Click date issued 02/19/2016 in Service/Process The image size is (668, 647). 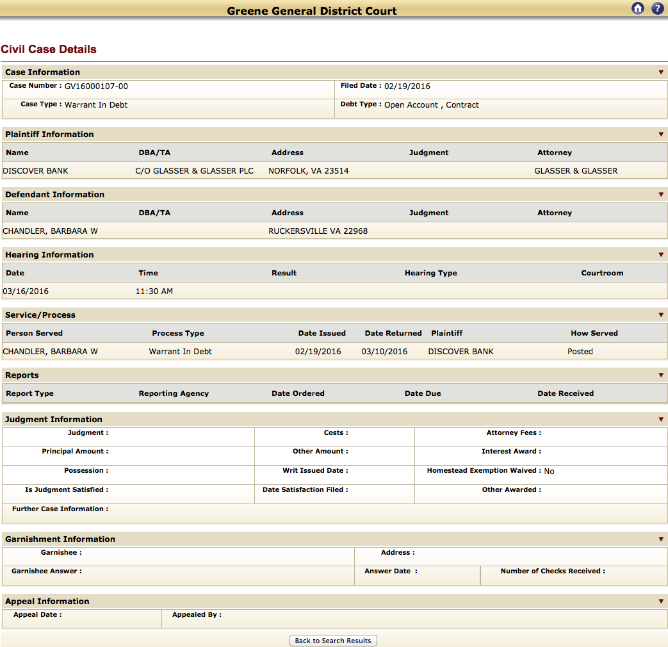tap(318, 352)
